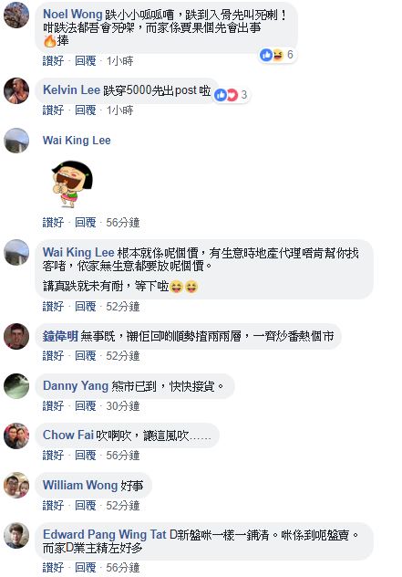Open Noel Wong's profile picture
This screenshot has width=402, height=577.
(x=16, y=15)
